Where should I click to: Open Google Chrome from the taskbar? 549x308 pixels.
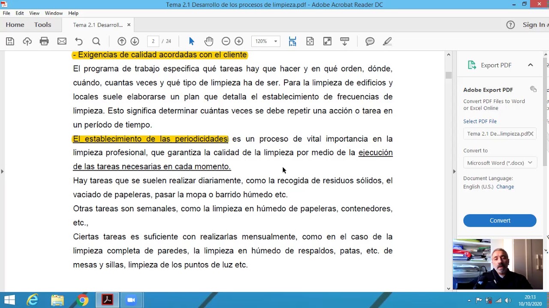tap(83, 300)
